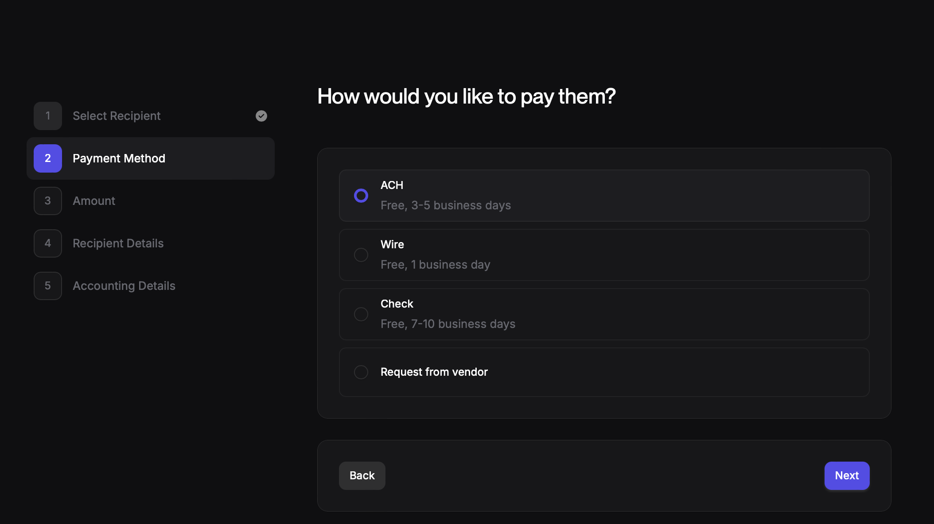Open the Recipient Details step
This screenshot has width=934, height=524.
(x=118, y=243)
